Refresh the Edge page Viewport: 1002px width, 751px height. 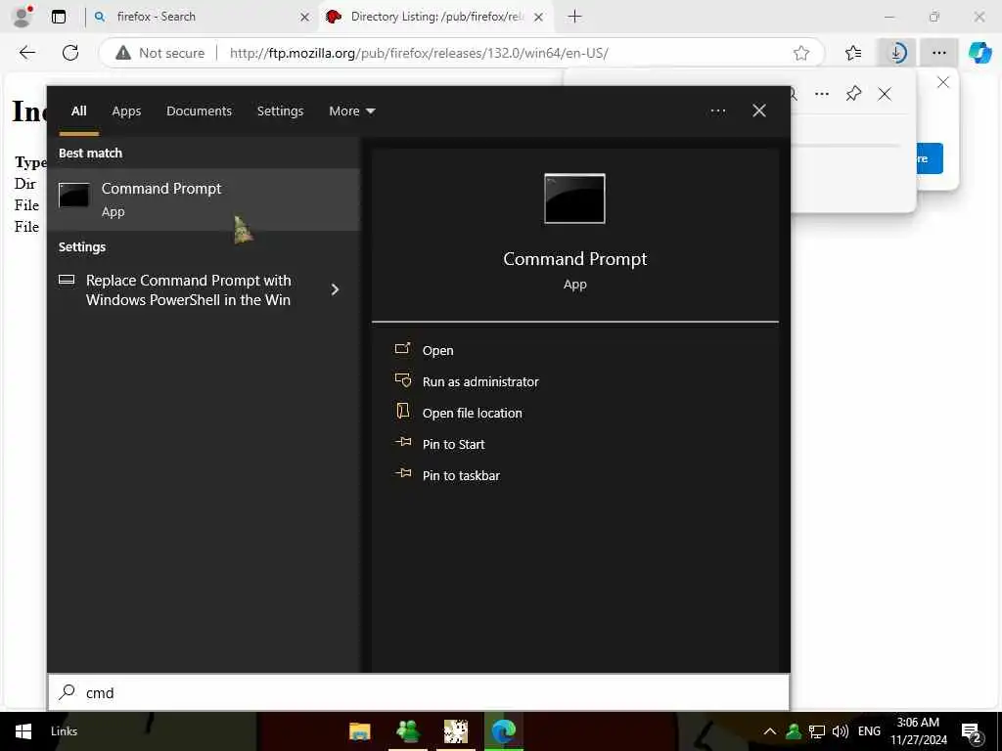pyautogui.click(x=70, y=53)
